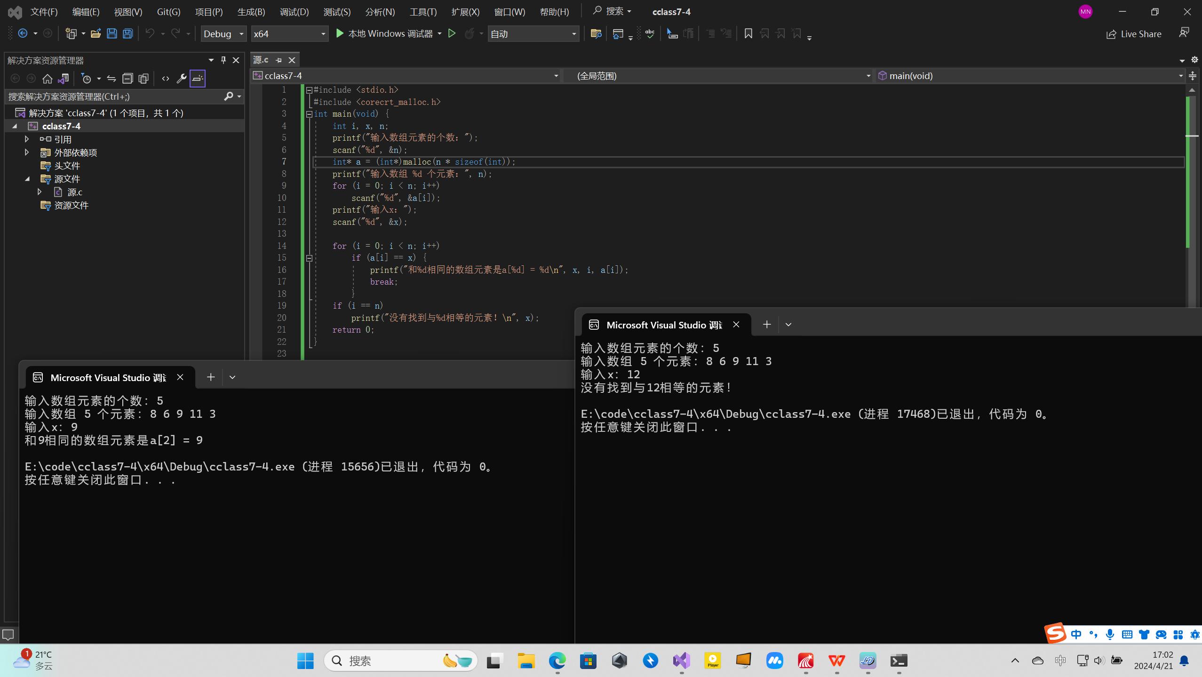Click the single-disk Save icon in toolbar
Image resolution: width=1202 pixels, height=677 pixels.
point(111,33)
